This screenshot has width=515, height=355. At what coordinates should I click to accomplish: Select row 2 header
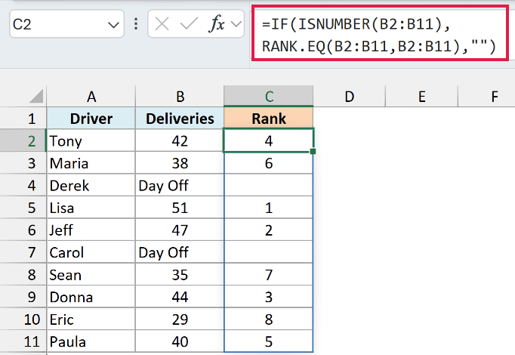click(x=23, y=140)
